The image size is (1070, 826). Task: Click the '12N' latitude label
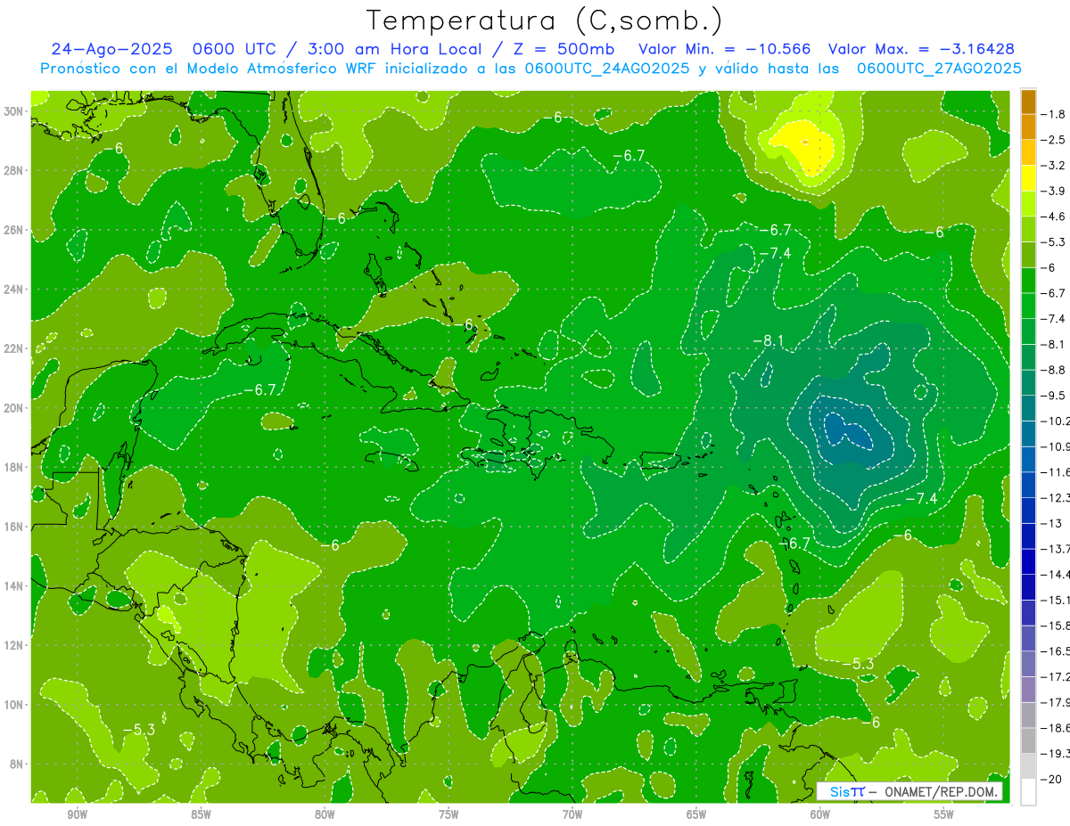[15, 645]
